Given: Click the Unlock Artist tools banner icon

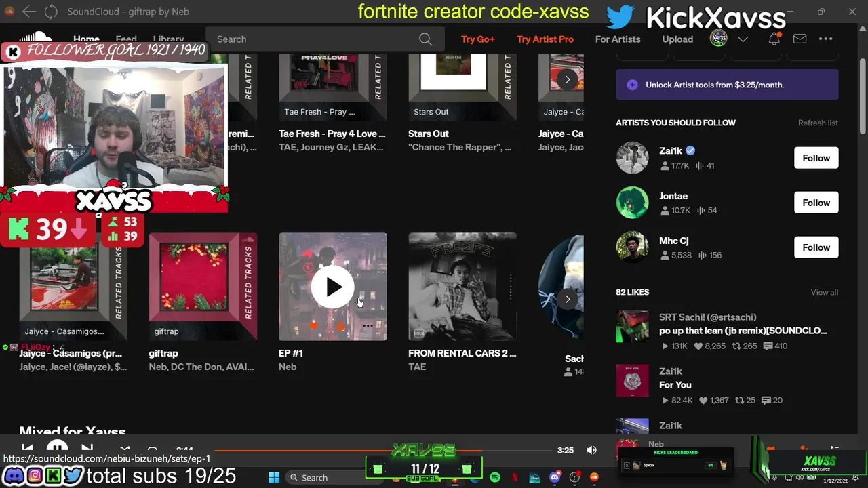Looking at the screenshot, I should (632, 85).
